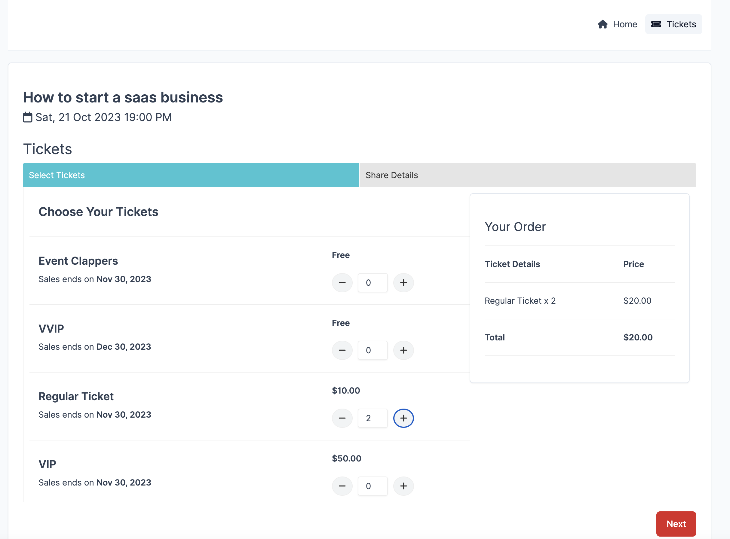Increase Event Clappers quantity with the plus icon
This screenshot has height=539, width=730.
(x=403, y=282)
